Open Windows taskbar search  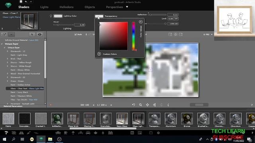coord(14,139)
